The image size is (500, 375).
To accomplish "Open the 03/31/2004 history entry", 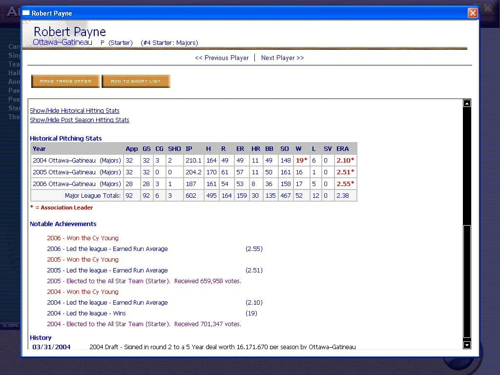I will [51, 347].
